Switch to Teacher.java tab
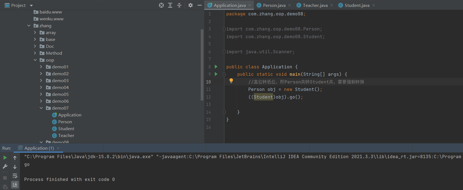The image size is (463, 190). click(315, 5)
